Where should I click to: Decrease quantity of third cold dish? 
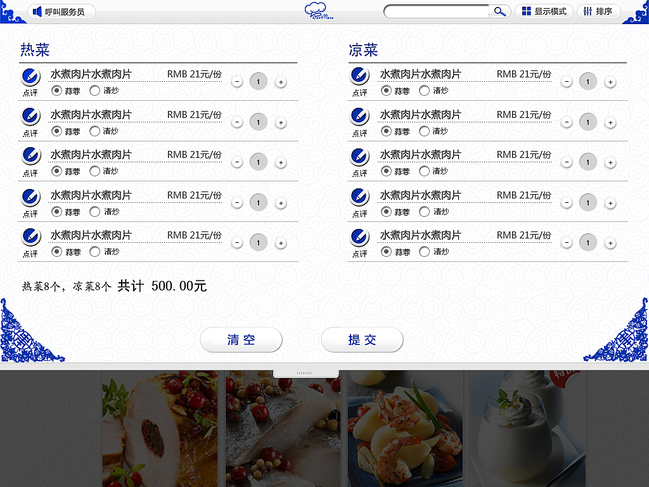coord(566,162)
